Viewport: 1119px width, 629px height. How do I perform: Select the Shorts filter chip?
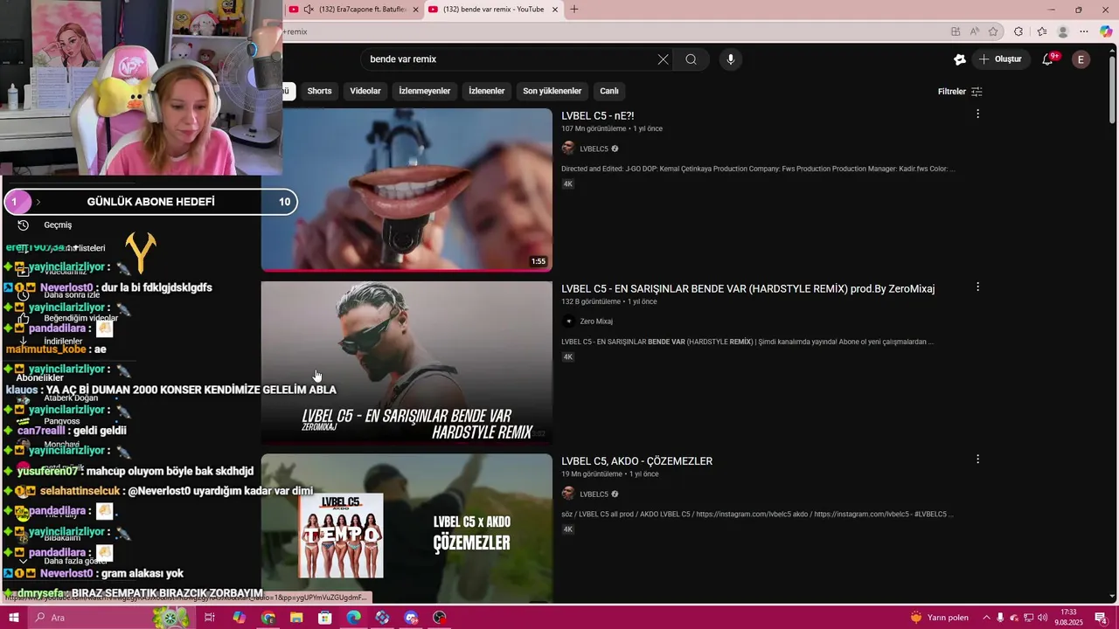(x=319, y=91)
